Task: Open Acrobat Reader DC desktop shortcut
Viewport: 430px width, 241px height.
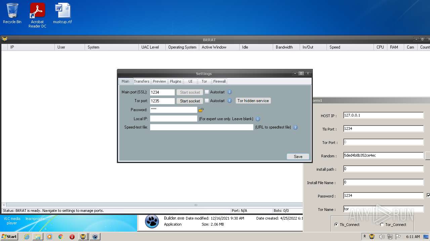Action: [37, 15]
